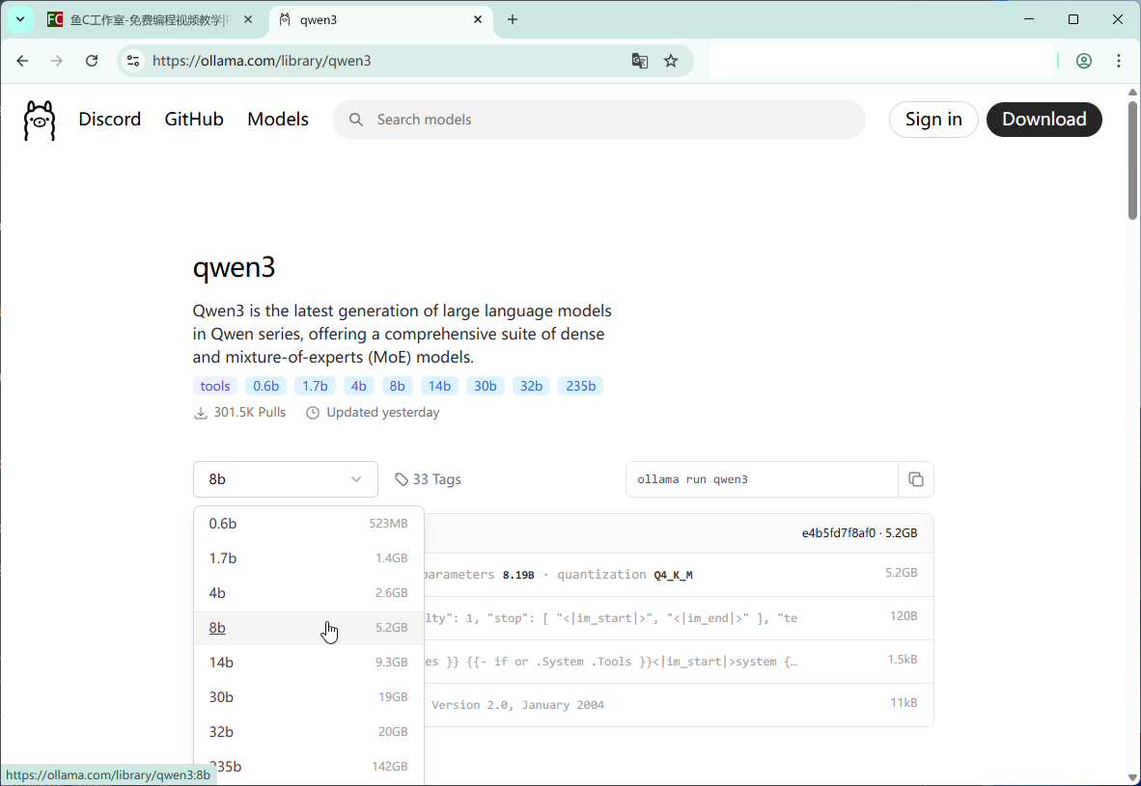Click the address bar URL
This screenshot has width=1141, height=786.
(x=262, y=61)
